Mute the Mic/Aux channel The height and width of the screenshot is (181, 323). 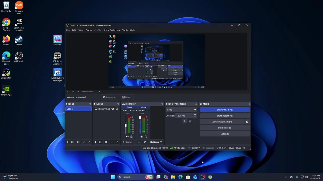coord(142,137)
